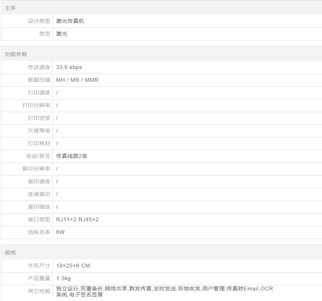Click the 灰度等级 row label

39,131
